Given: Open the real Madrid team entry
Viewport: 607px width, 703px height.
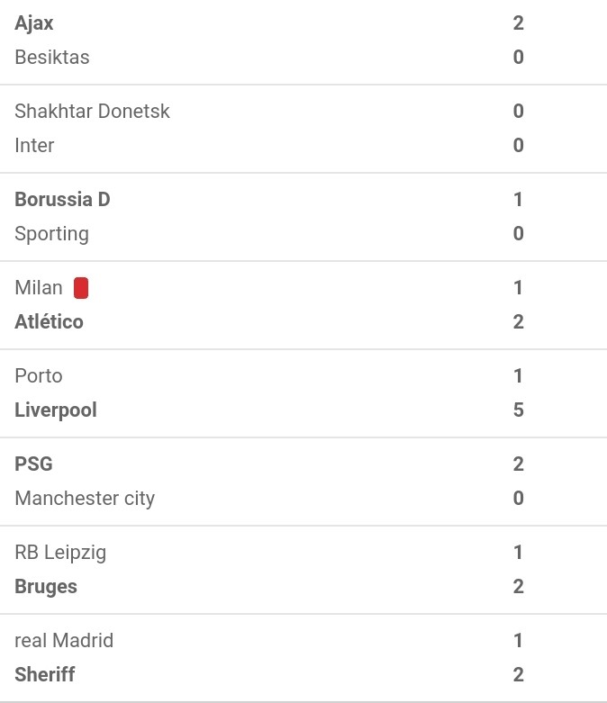Looking at the screenshot, I should 64,641.
